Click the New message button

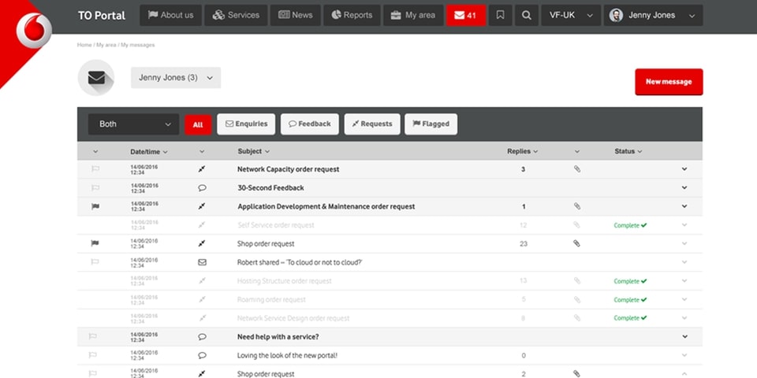pyautogui.click(x=668, y=82)
